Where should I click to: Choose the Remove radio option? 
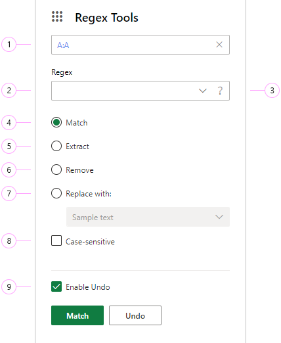(56, 170)
